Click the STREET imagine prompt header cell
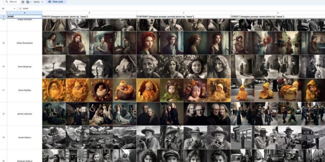The image size is (325, 162). click(x=278, y=16)
